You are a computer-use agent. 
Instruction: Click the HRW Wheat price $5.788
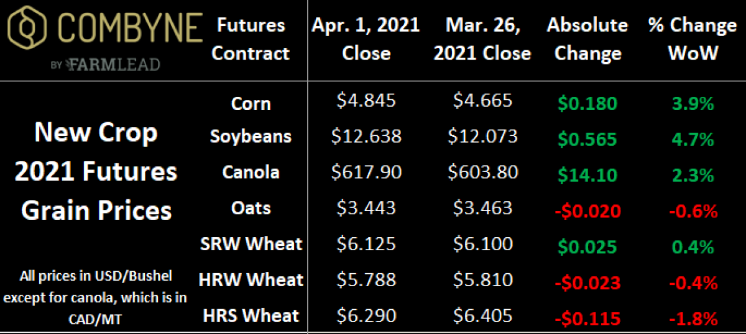pos(366,280)
